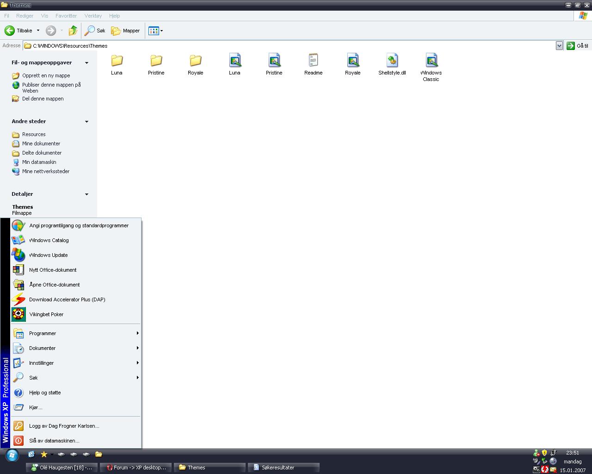The height and width of the screenshot is (474, 592).
Task: Select the Pristine theme file
Action: 274,64
